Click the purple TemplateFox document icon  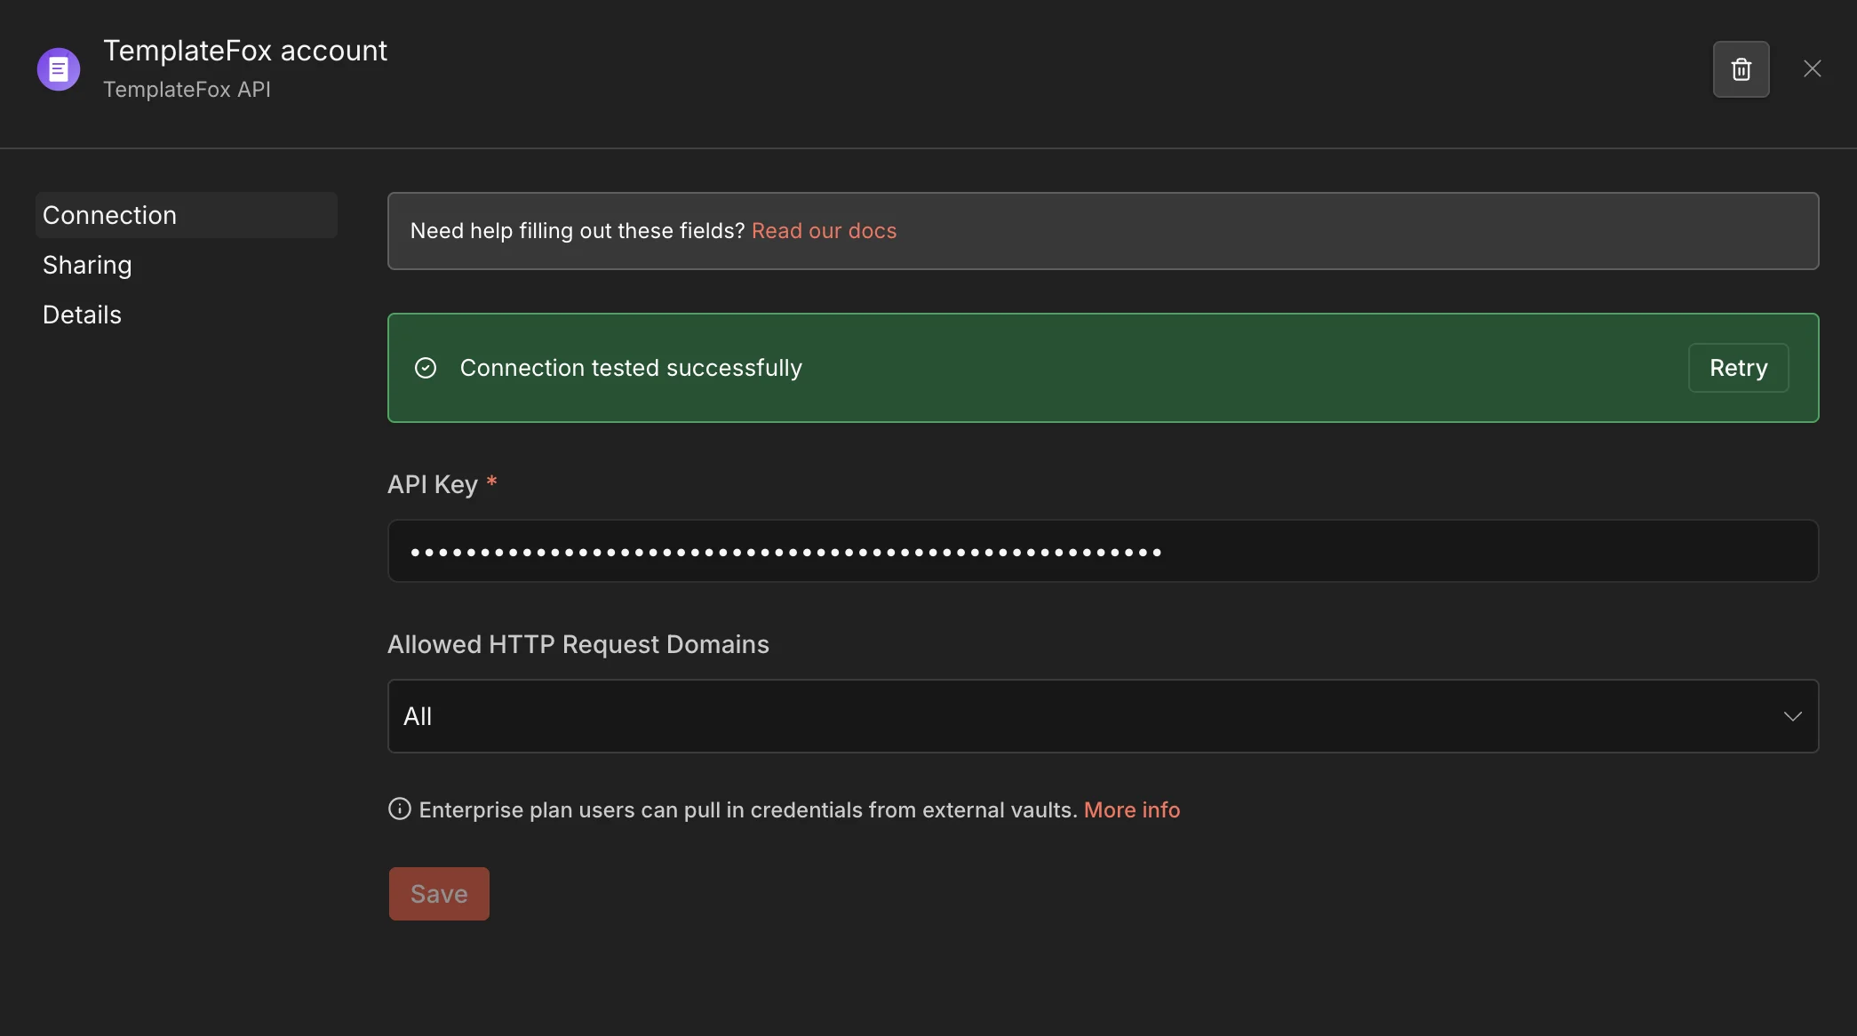click(x=59, y=69)
